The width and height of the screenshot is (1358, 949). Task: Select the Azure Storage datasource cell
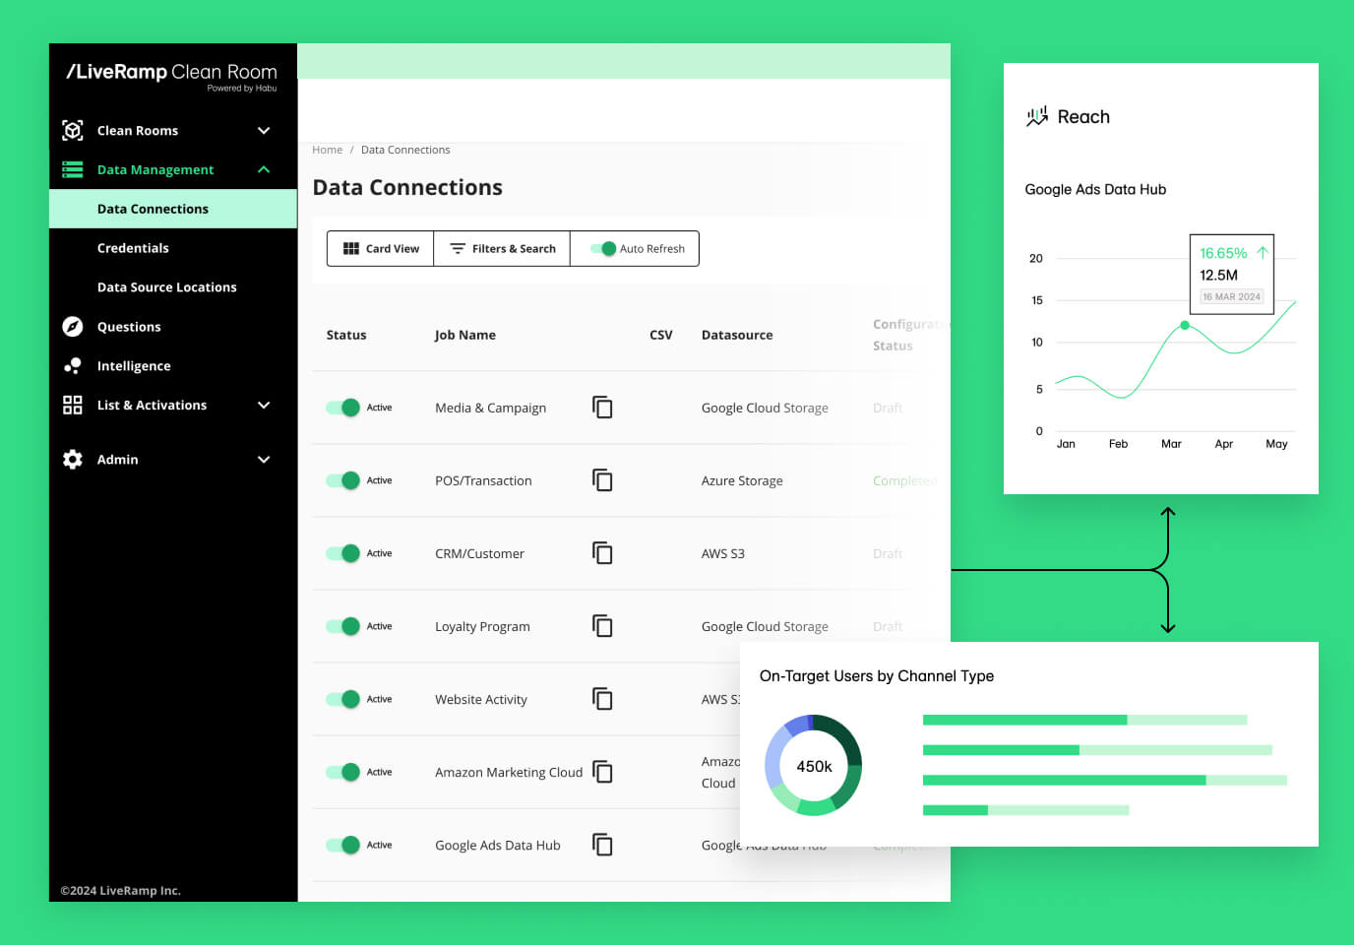pyautogui.click(x=742, y=481)
